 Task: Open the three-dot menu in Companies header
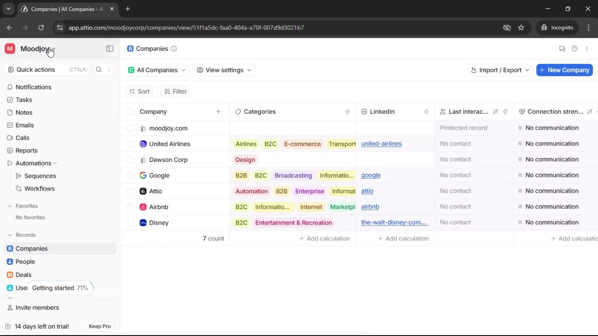587,49
